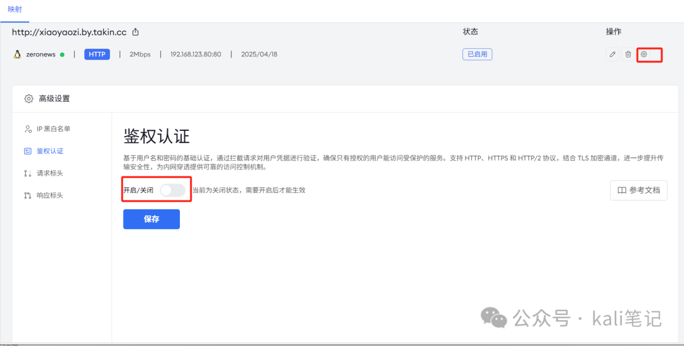This screenshot has height=346, width=684.
Task: Open the IP 黑白名单 section
Action: coord(53,129)
